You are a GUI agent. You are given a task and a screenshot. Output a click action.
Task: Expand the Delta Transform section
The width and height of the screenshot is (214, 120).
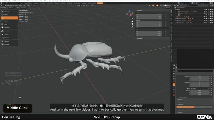(183, 97)
